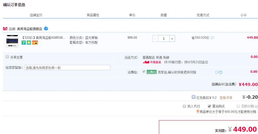Image resolution: width=258 pixels, height=134 pixels.
Task: Click the 商品属性 column header
Action: (x=93, y=15)
